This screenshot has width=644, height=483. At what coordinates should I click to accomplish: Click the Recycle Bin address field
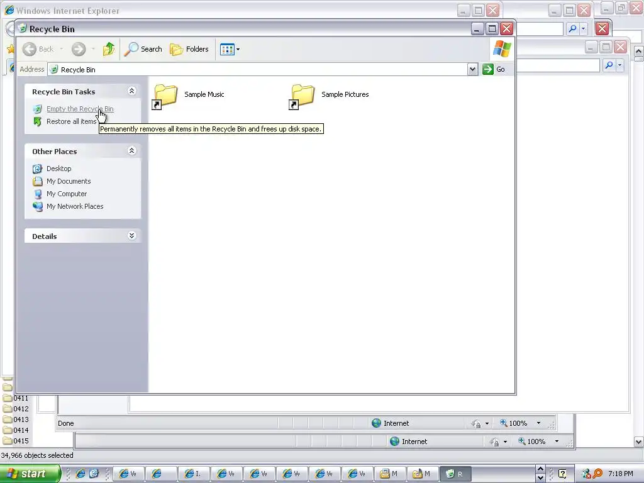257,69
